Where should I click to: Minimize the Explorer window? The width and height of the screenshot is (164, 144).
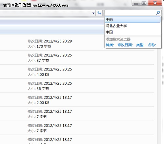pos(136,3)
